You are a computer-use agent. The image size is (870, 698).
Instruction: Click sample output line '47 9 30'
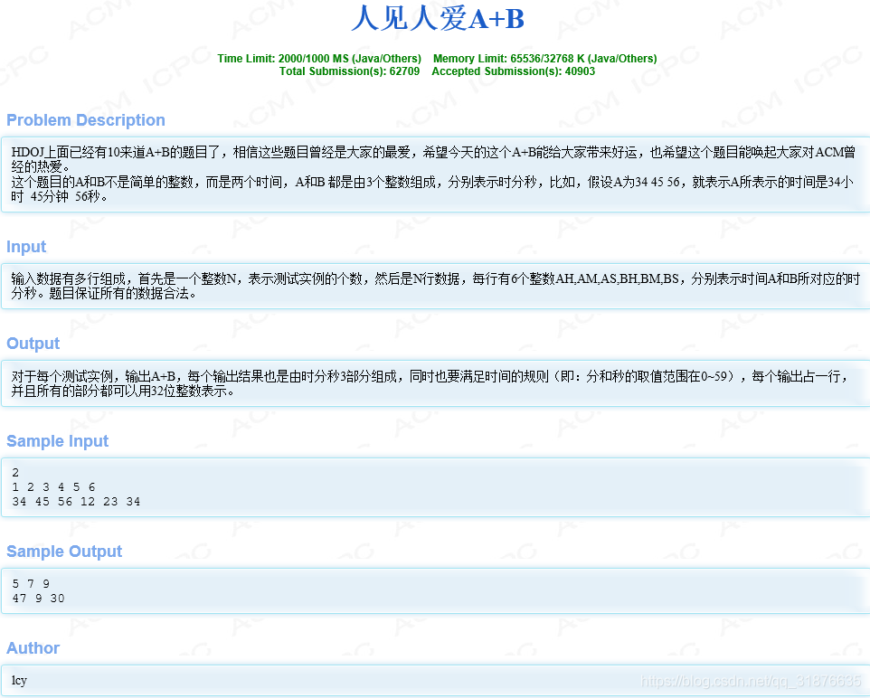[x=38, y=599]
